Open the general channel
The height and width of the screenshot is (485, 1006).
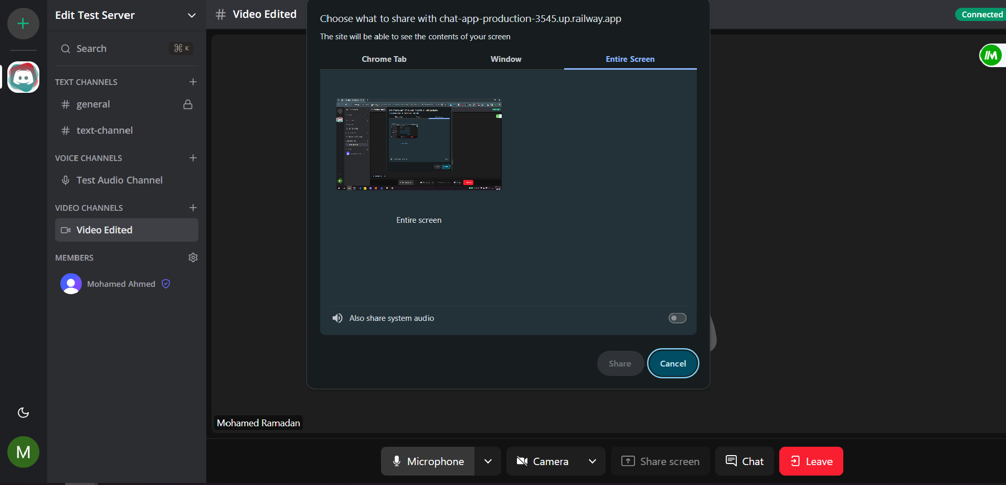click(x=126, y=104)
